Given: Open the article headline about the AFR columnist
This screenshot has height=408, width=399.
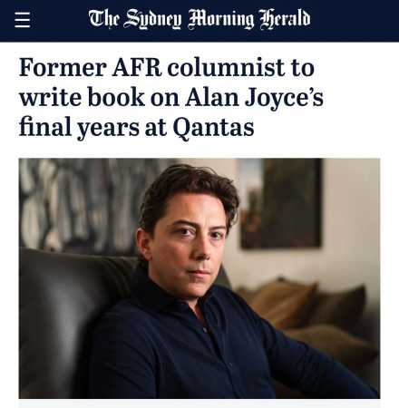Looking at the screenshot, I should pos(171,97).
